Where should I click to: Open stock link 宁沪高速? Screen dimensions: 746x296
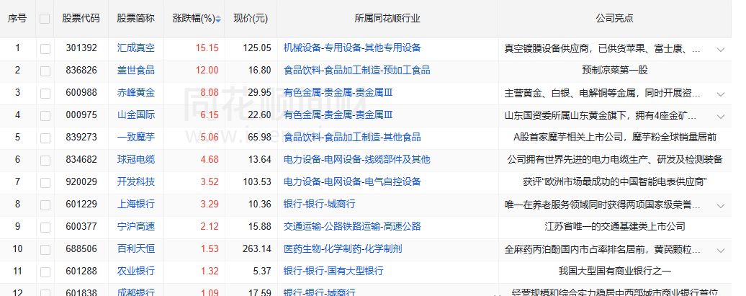click(136, 227)
